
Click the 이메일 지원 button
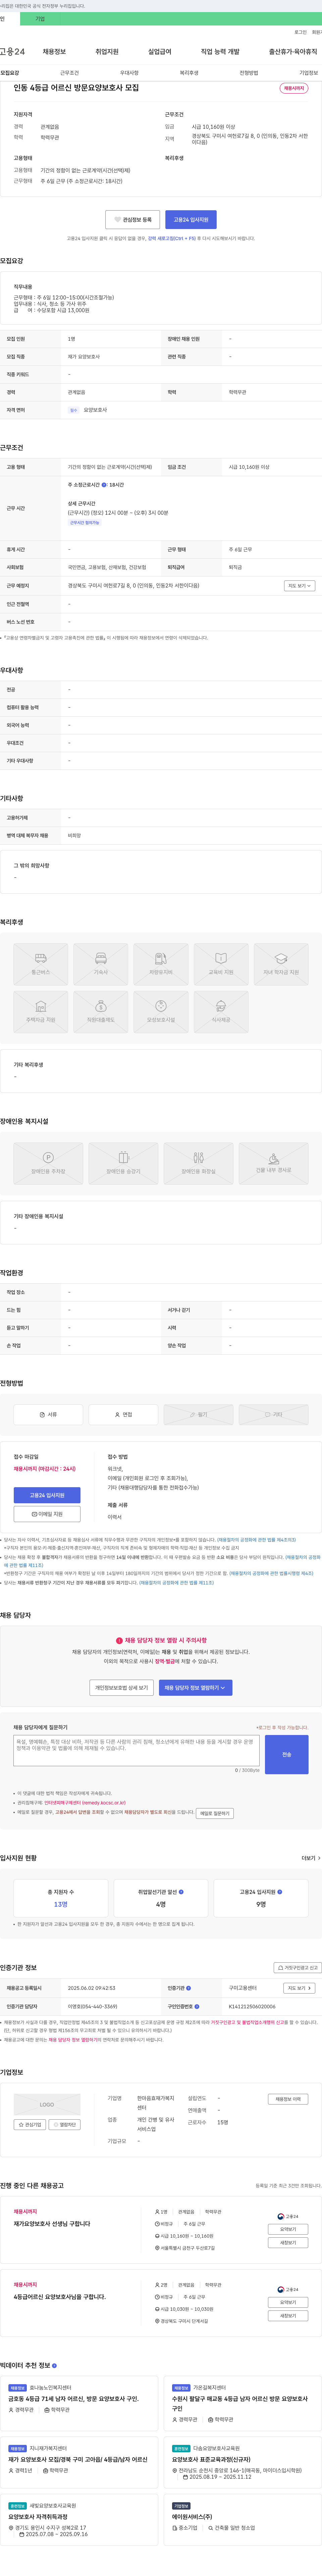pos(47,1514)
